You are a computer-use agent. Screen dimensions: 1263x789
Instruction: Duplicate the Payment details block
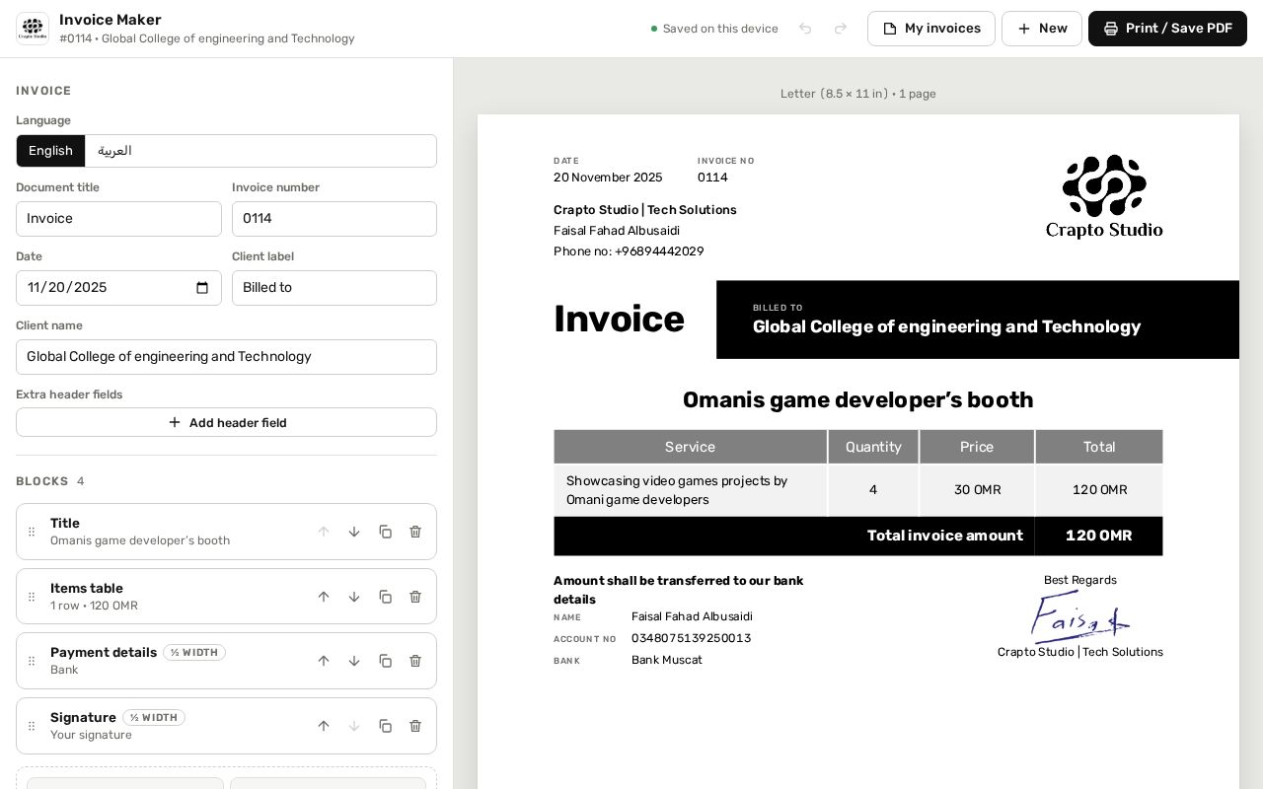point(386,661)
